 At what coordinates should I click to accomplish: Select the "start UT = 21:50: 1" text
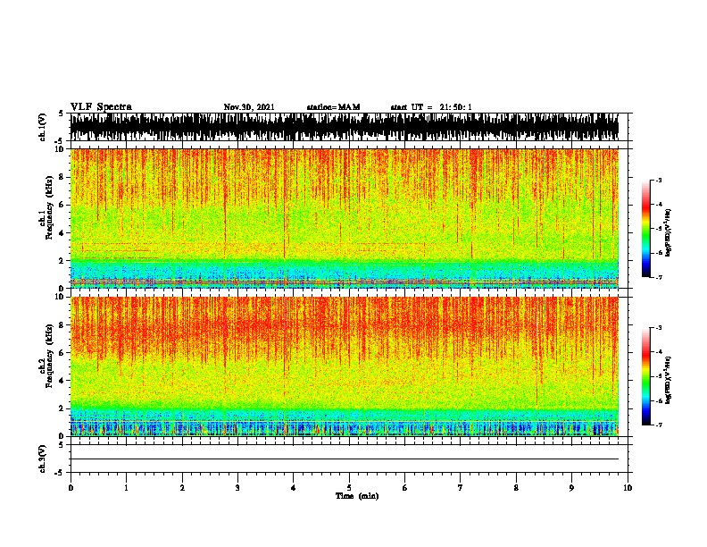(x=431, y=107)
